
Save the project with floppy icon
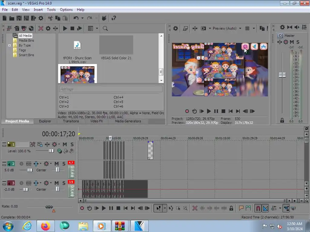[x=19, y=18]
